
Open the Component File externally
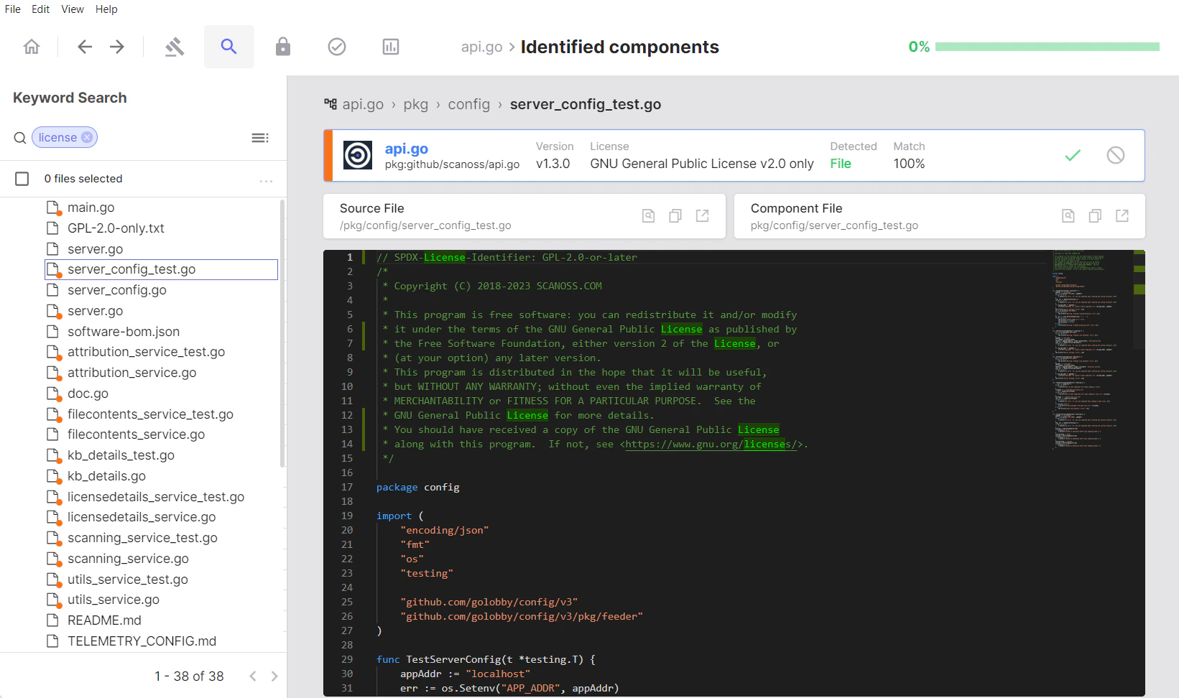(1122, 215)
